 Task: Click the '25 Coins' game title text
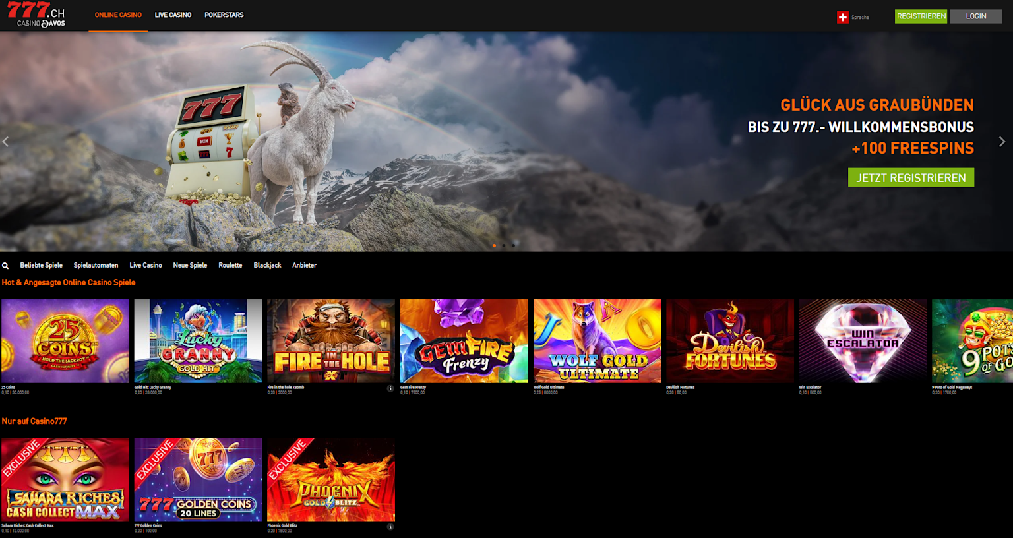pyautogui.click(x=8, y=388)
